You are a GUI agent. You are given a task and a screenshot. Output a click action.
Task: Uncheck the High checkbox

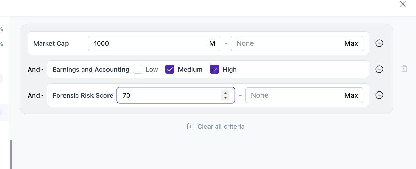214,69
